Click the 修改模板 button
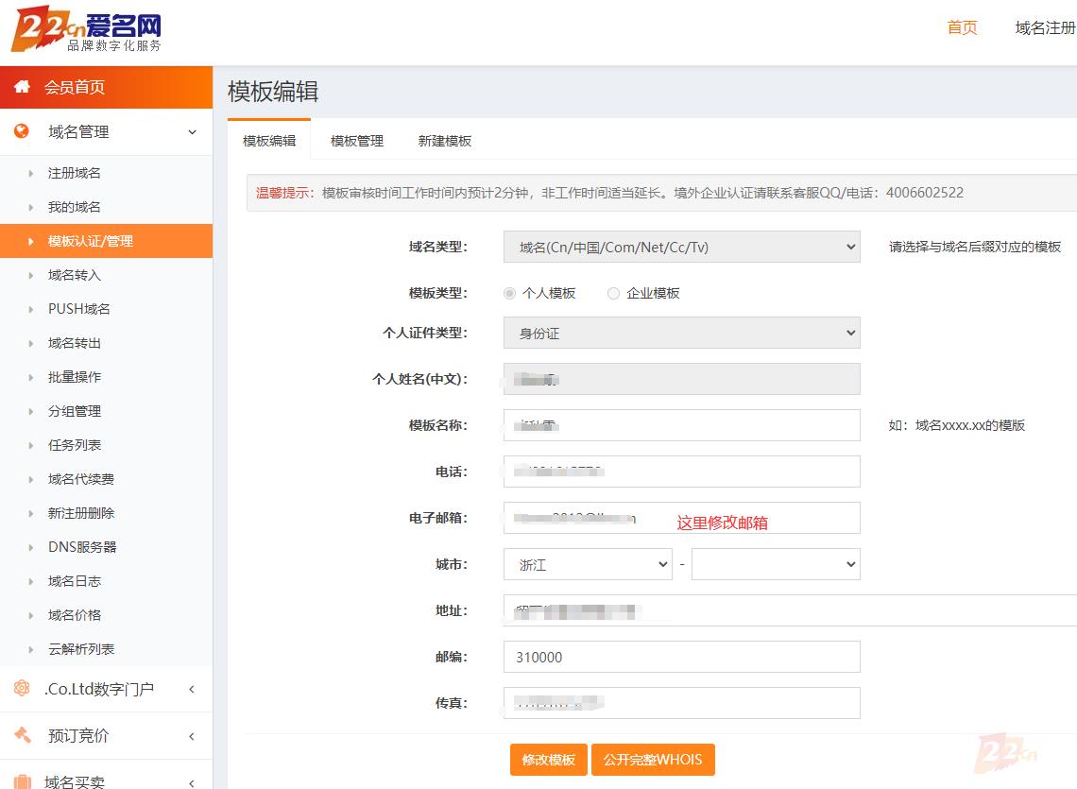1077x789 pixels. tap(549, 760)
